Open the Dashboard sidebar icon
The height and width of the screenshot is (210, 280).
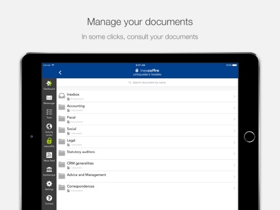point(49,83)
